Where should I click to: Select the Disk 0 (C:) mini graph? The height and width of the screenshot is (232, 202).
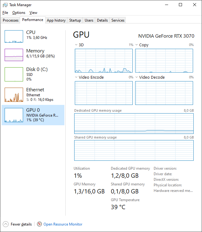point(14,73)
